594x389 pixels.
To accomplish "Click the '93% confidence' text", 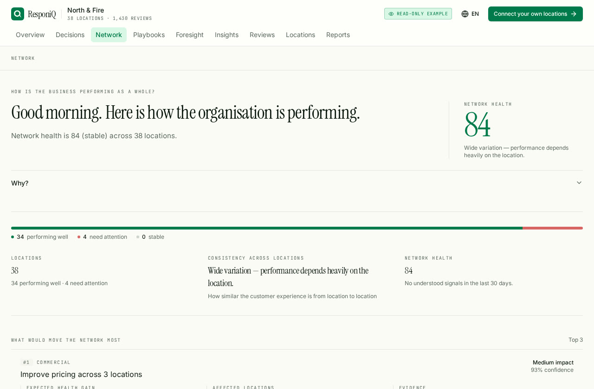I will click(x=552, y=370).
